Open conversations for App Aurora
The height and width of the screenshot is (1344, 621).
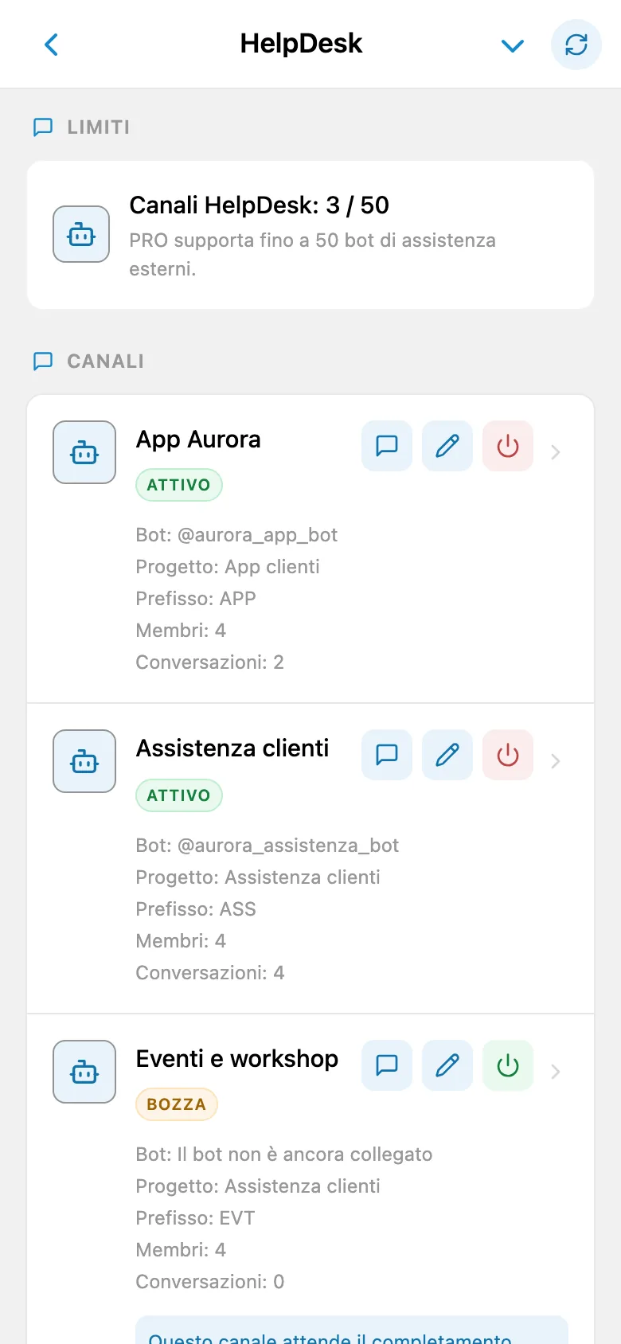coord(387,446)
